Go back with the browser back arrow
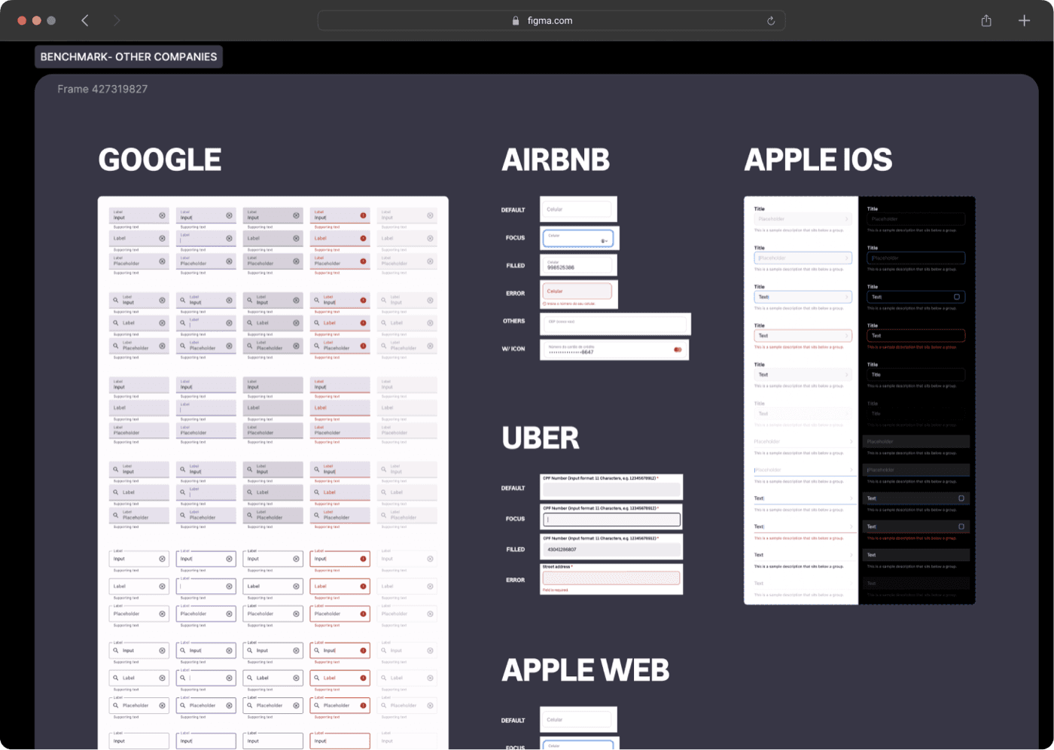 tap(85, 20)
